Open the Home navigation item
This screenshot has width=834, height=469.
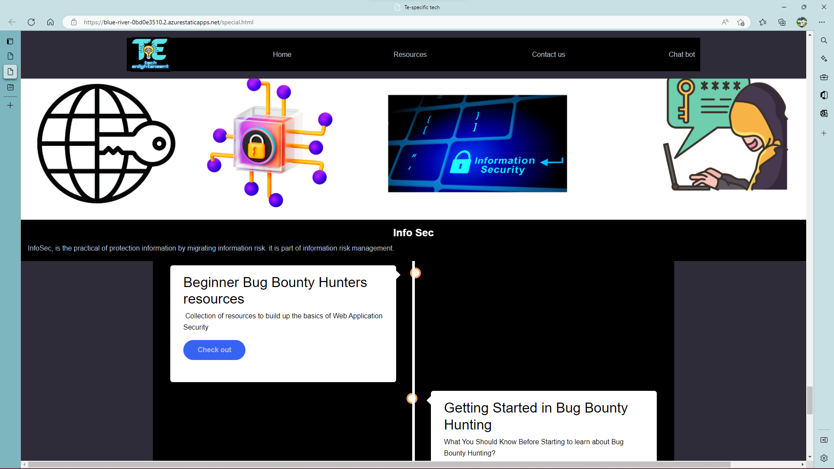[282, 54]
